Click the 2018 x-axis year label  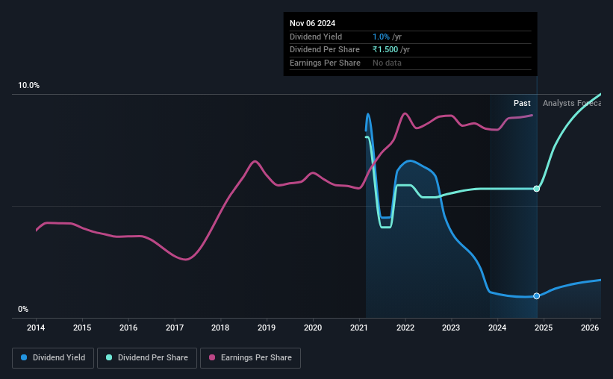tap(220, 328)
